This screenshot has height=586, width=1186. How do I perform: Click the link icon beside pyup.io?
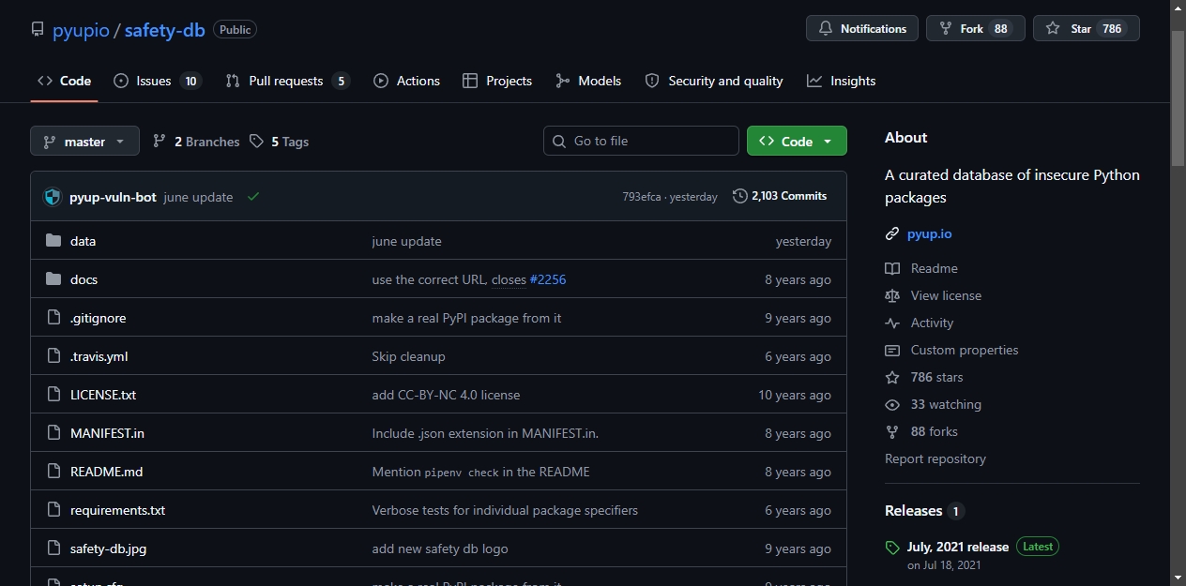[892, 233]
